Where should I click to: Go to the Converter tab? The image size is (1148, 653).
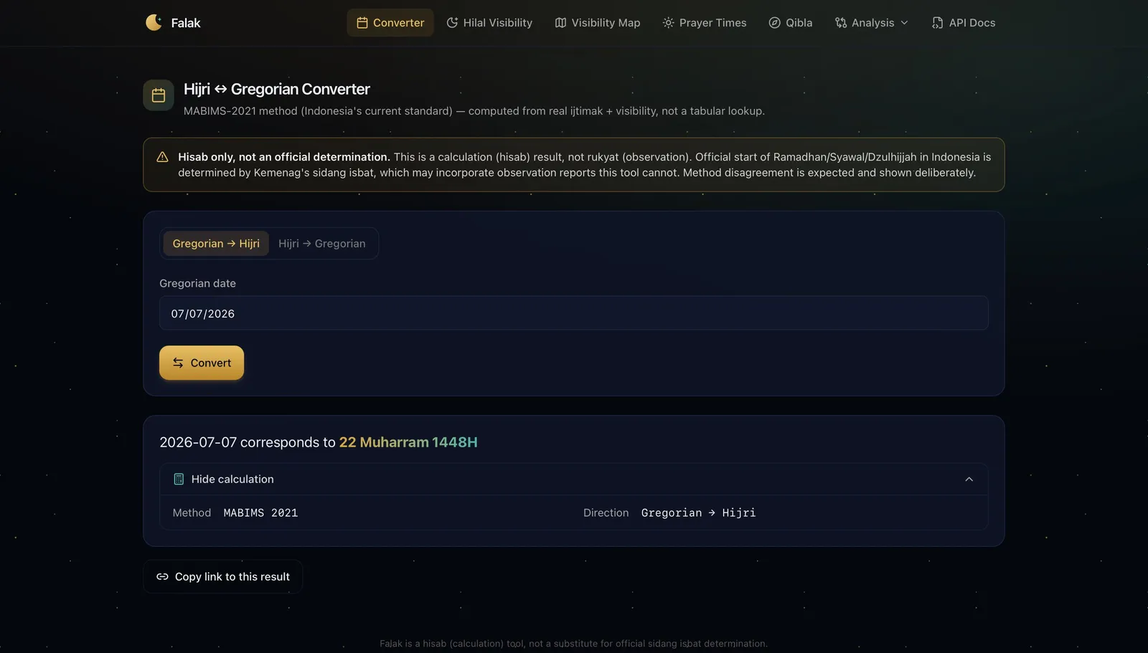tap(390, 23)
